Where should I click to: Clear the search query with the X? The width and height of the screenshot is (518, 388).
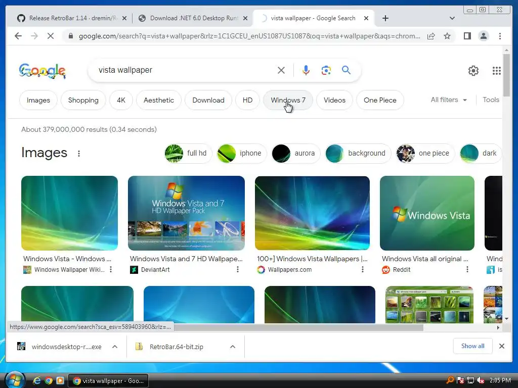pyautogui.click(x=281, y=70)
